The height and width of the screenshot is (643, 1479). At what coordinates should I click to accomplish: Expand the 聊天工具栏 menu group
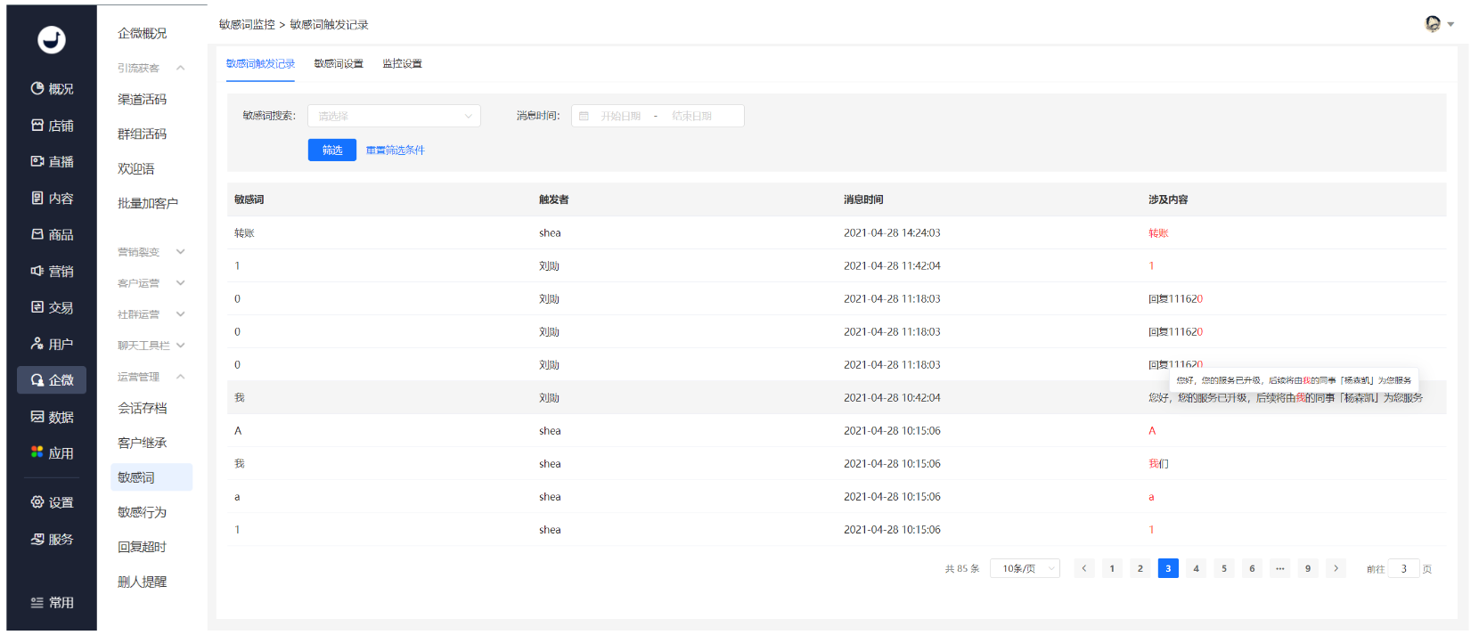[x=151, y=346]
